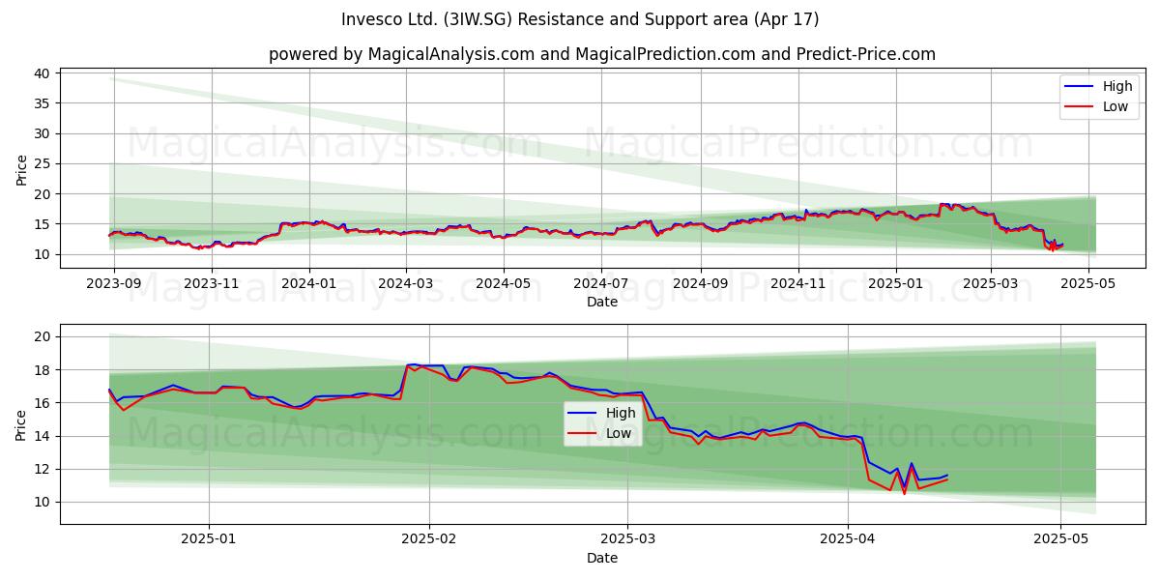Screen dimensions: 1160x580
Task: Click the '2025-04' date label on the bottom chart
Action: 848,539
